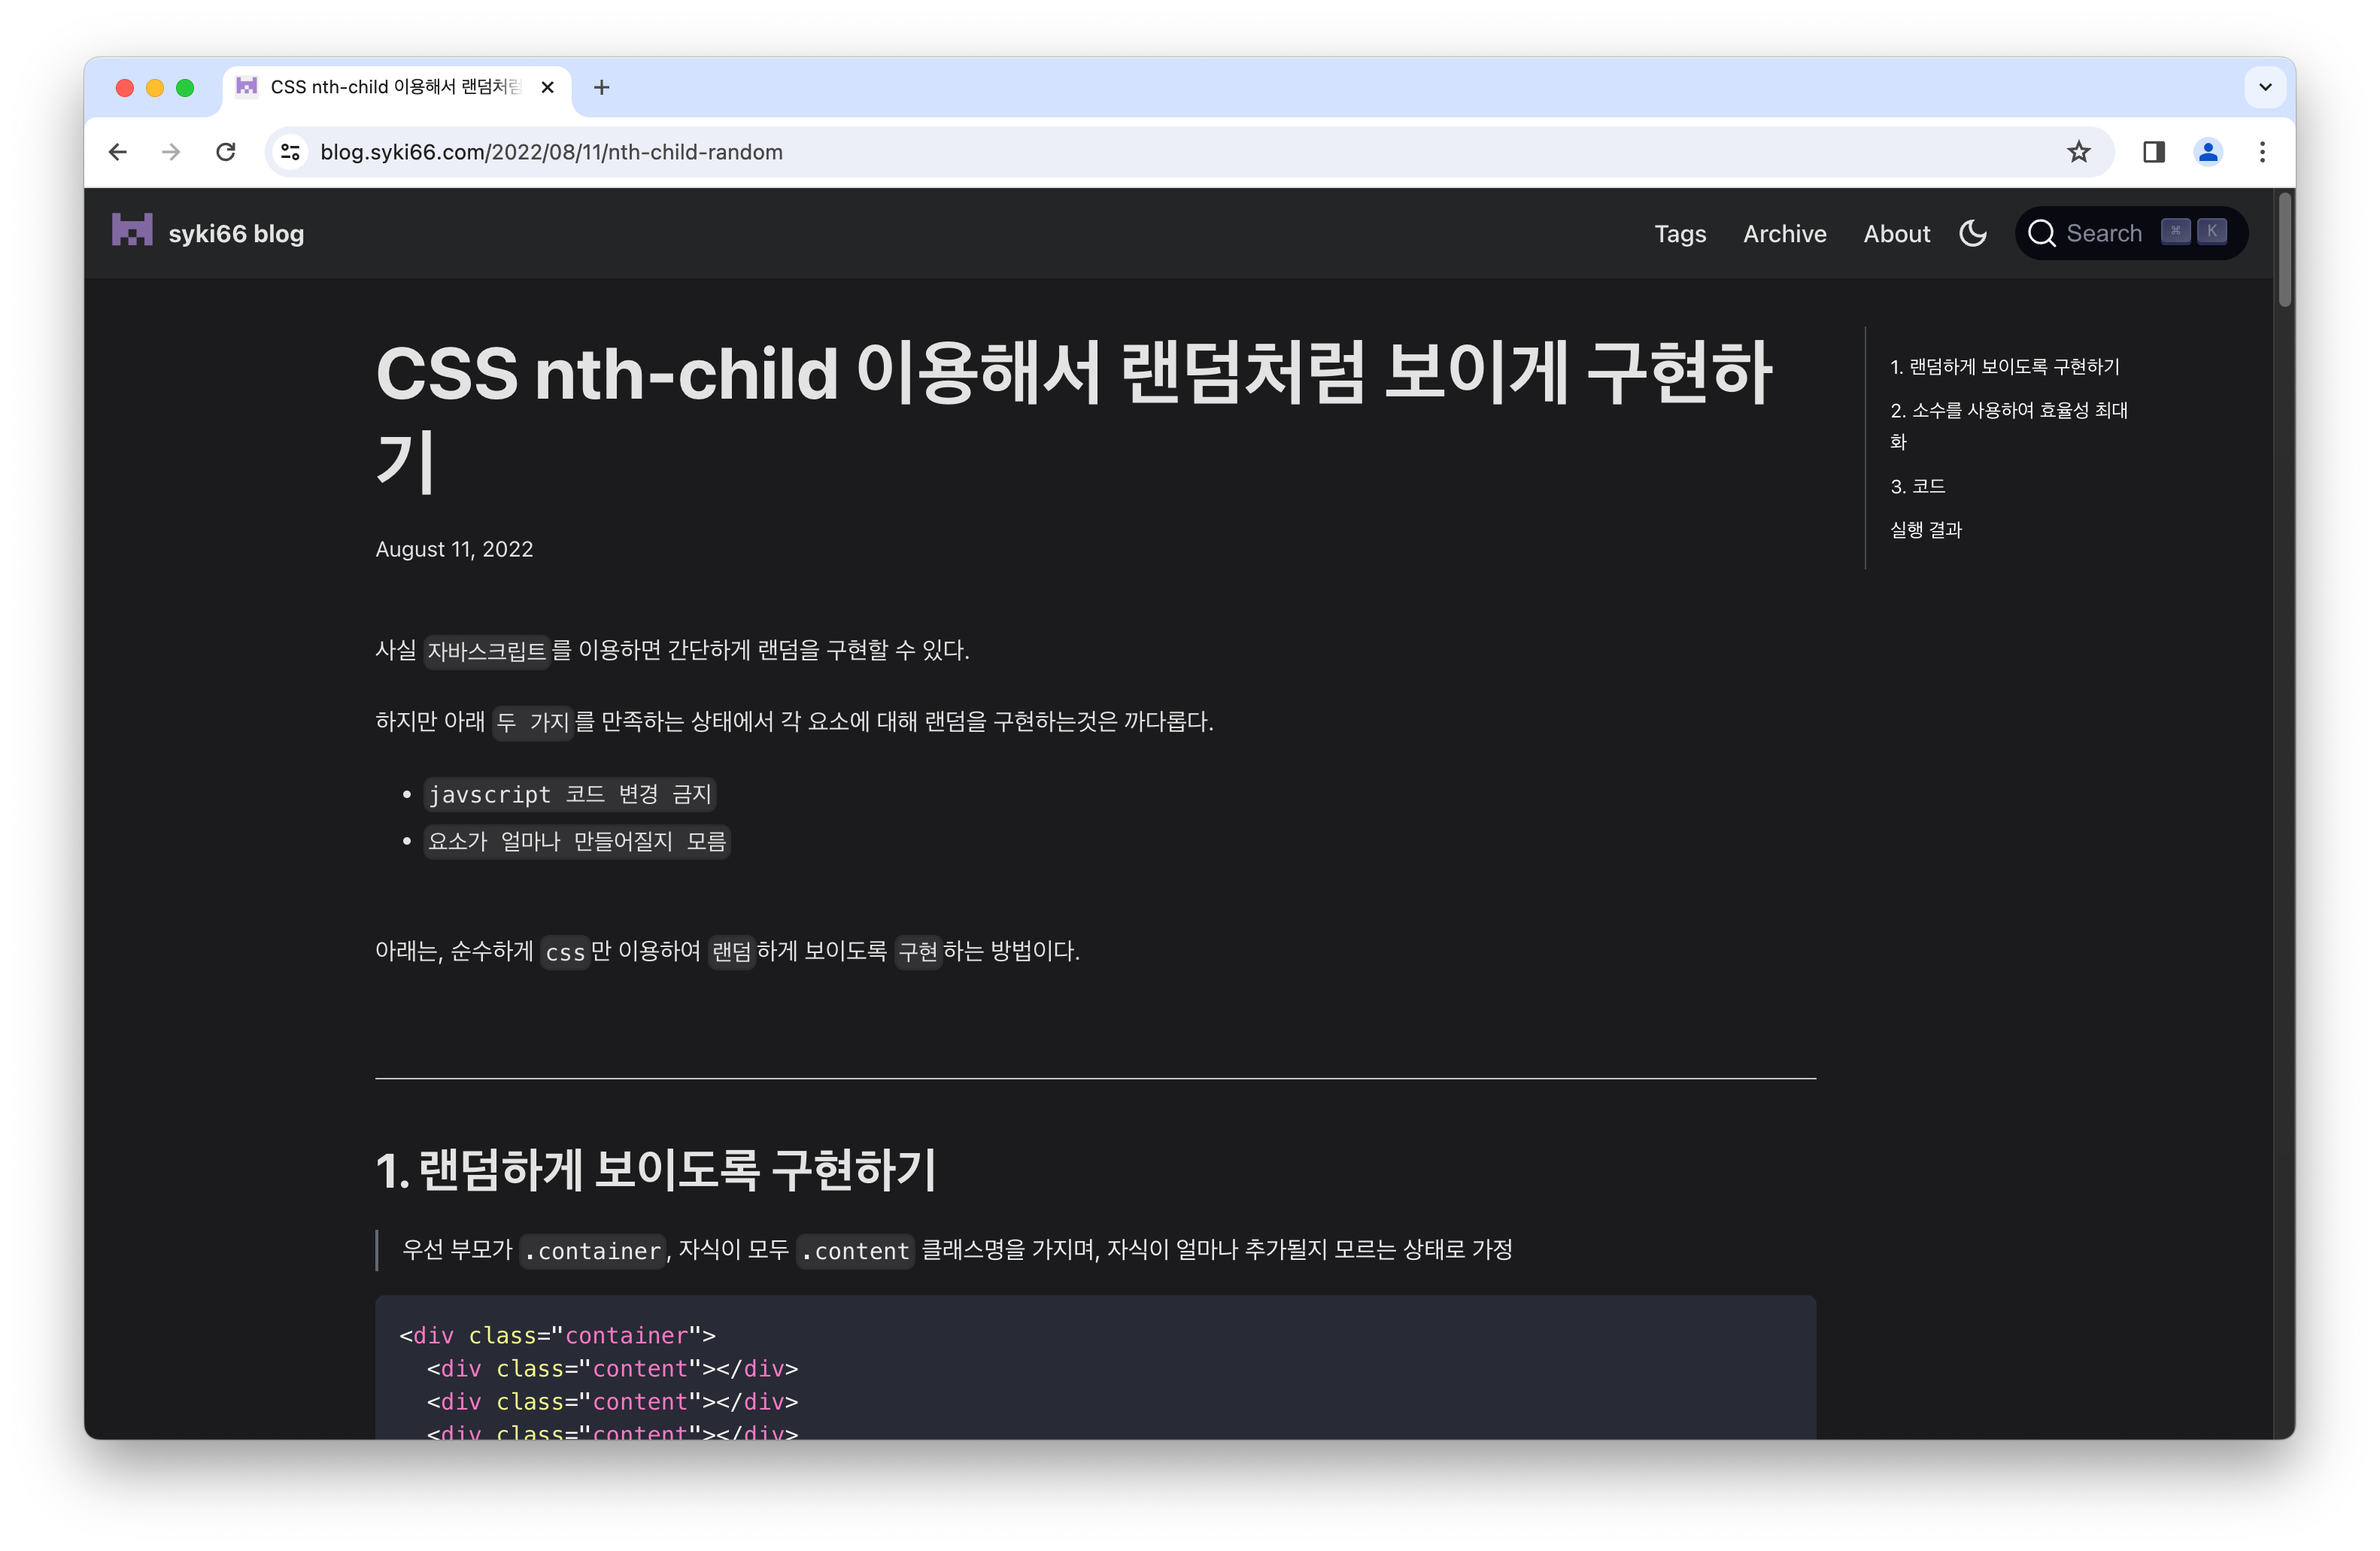Open the browser side panel

2153,152
